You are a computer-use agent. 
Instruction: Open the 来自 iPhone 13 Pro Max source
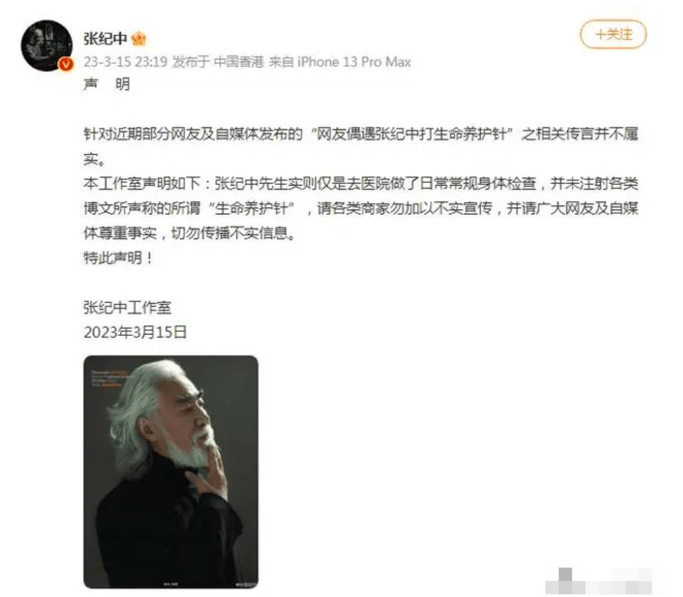(x=339, y=62)
